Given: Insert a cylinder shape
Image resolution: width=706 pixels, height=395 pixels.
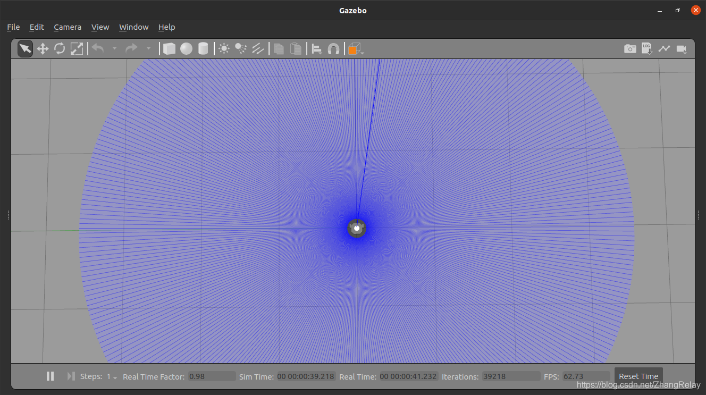Looking at the screenshot, I should point(203,49).
